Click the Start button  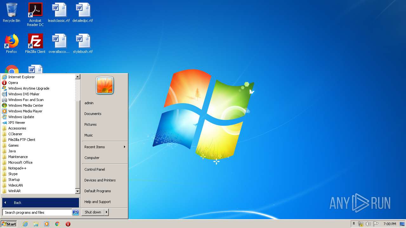[x=9, y=224]
